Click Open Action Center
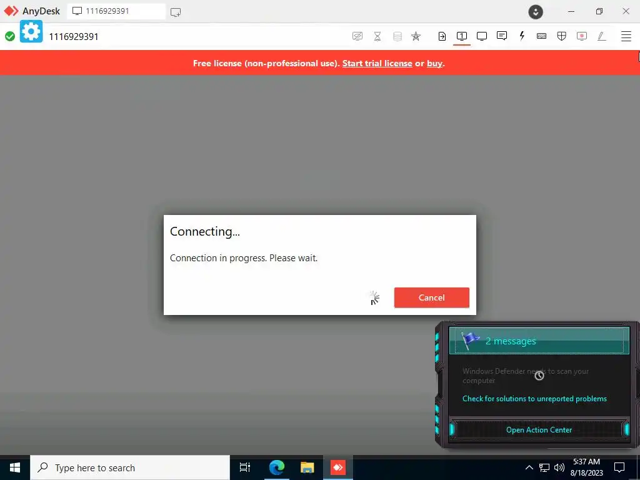This screenshot has width=640, height=480. coord(539,430)
